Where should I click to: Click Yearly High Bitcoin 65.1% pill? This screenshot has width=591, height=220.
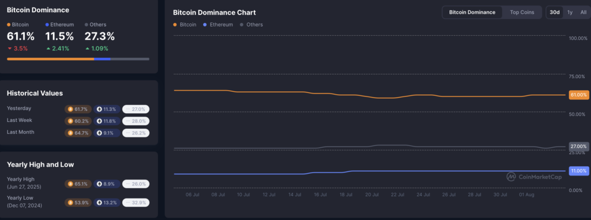(78, 184)
